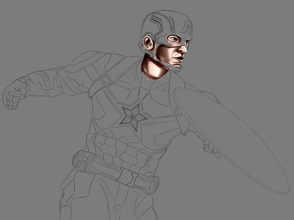Click the colored blue eye
Viewport: 294px width, 220px height.
click(174, 39)
